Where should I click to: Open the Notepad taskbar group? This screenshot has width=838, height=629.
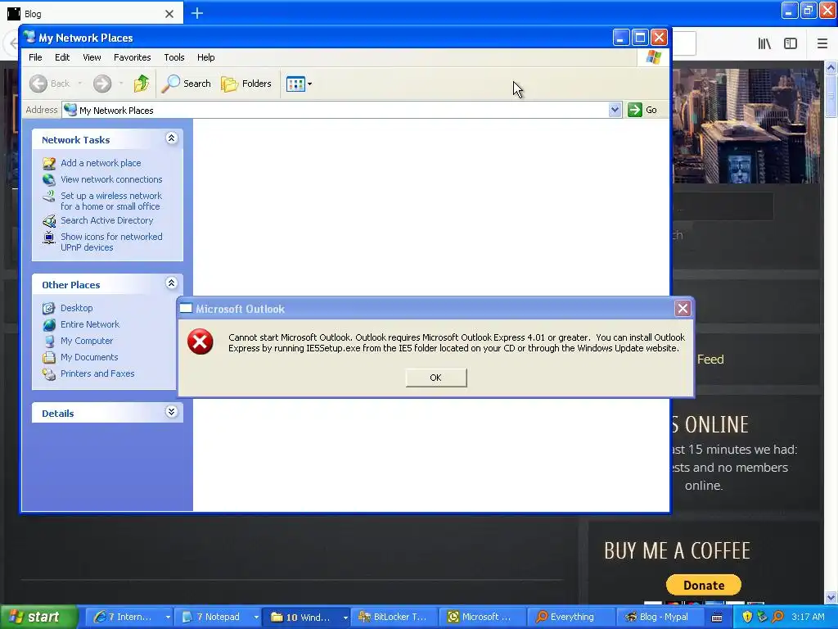click(218, 618)
